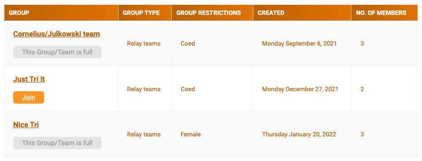The height and width of the screenshot is (161, 422).
Task: Sort by the GROUP TYPE column header
Action: pyautogui.click(x=141, y=13)
